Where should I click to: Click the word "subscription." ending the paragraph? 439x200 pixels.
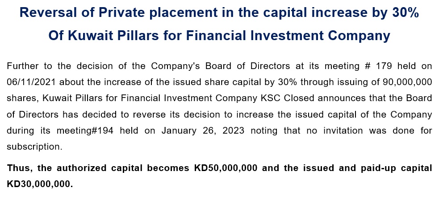[34, 147]
